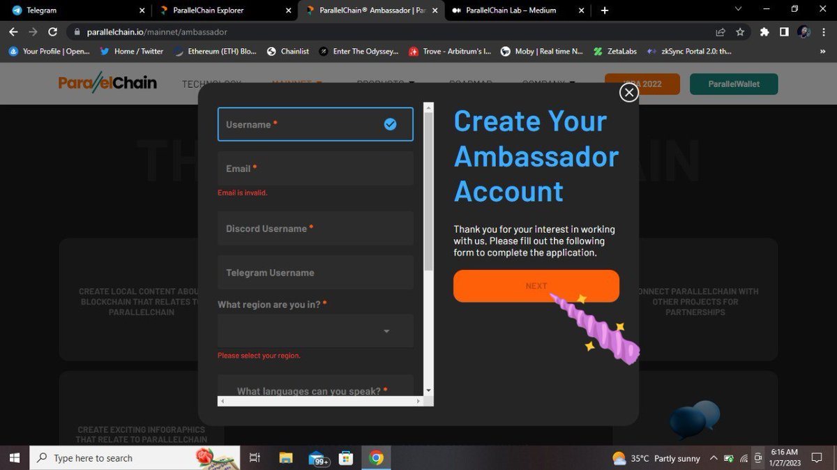
Task: Open the Ethereum (ETH) Blo... bookmark
Action: (215, 51)
